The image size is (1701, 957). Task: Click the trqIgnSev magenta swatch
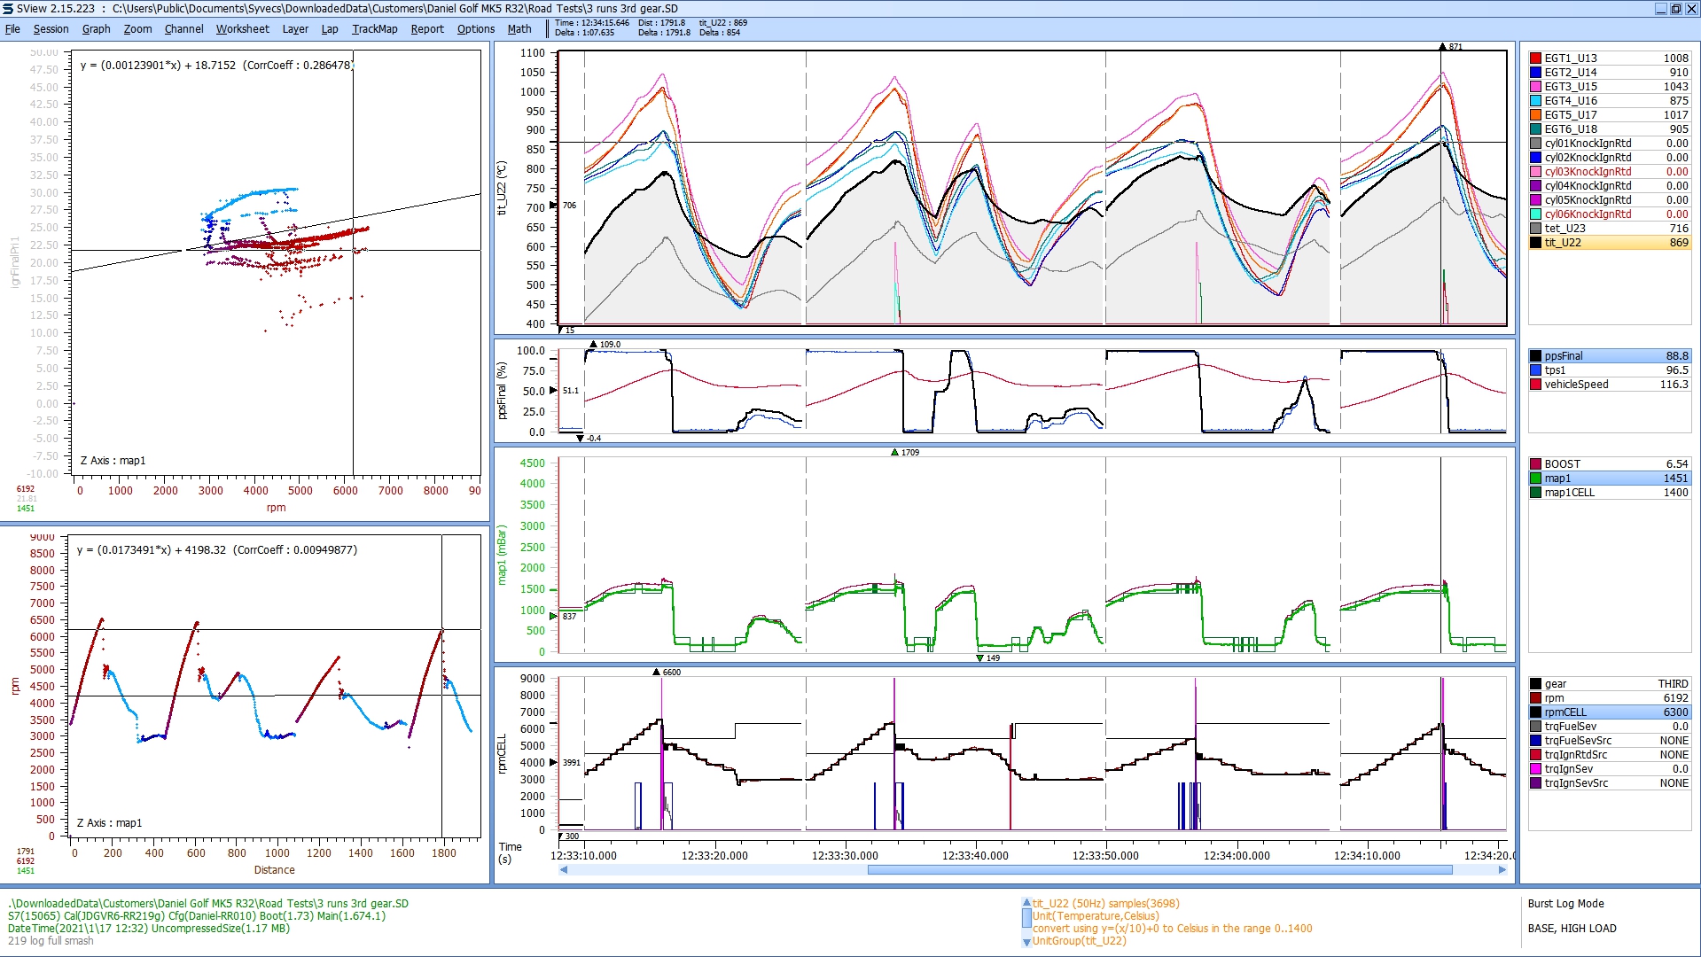click(1536, 769)
